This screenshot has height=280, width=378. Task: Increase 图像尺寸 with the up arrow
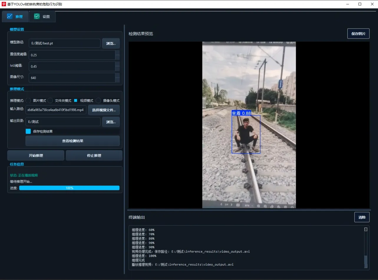[x=117, y=75]
